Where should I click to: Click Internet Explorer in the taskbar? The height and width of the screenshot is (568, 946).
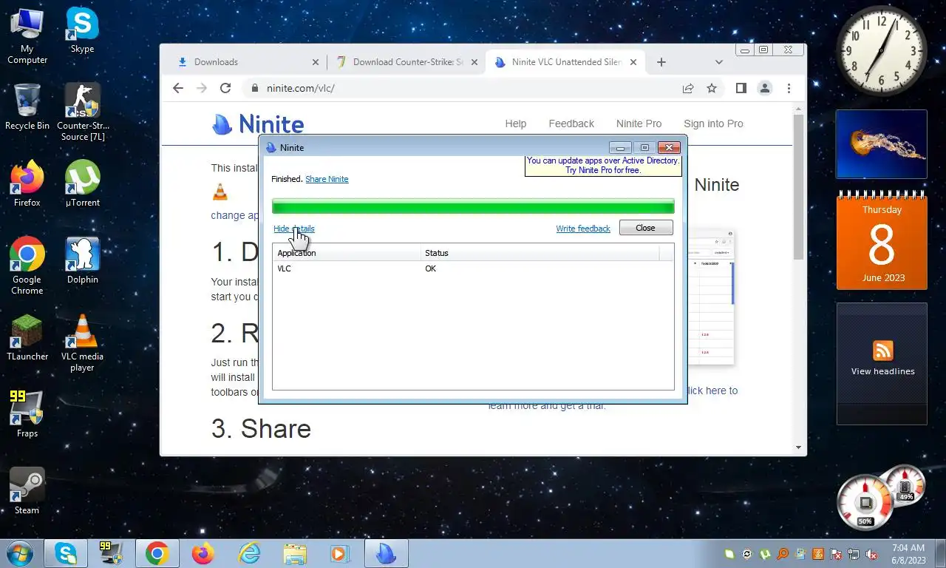(x=249, y=553)
